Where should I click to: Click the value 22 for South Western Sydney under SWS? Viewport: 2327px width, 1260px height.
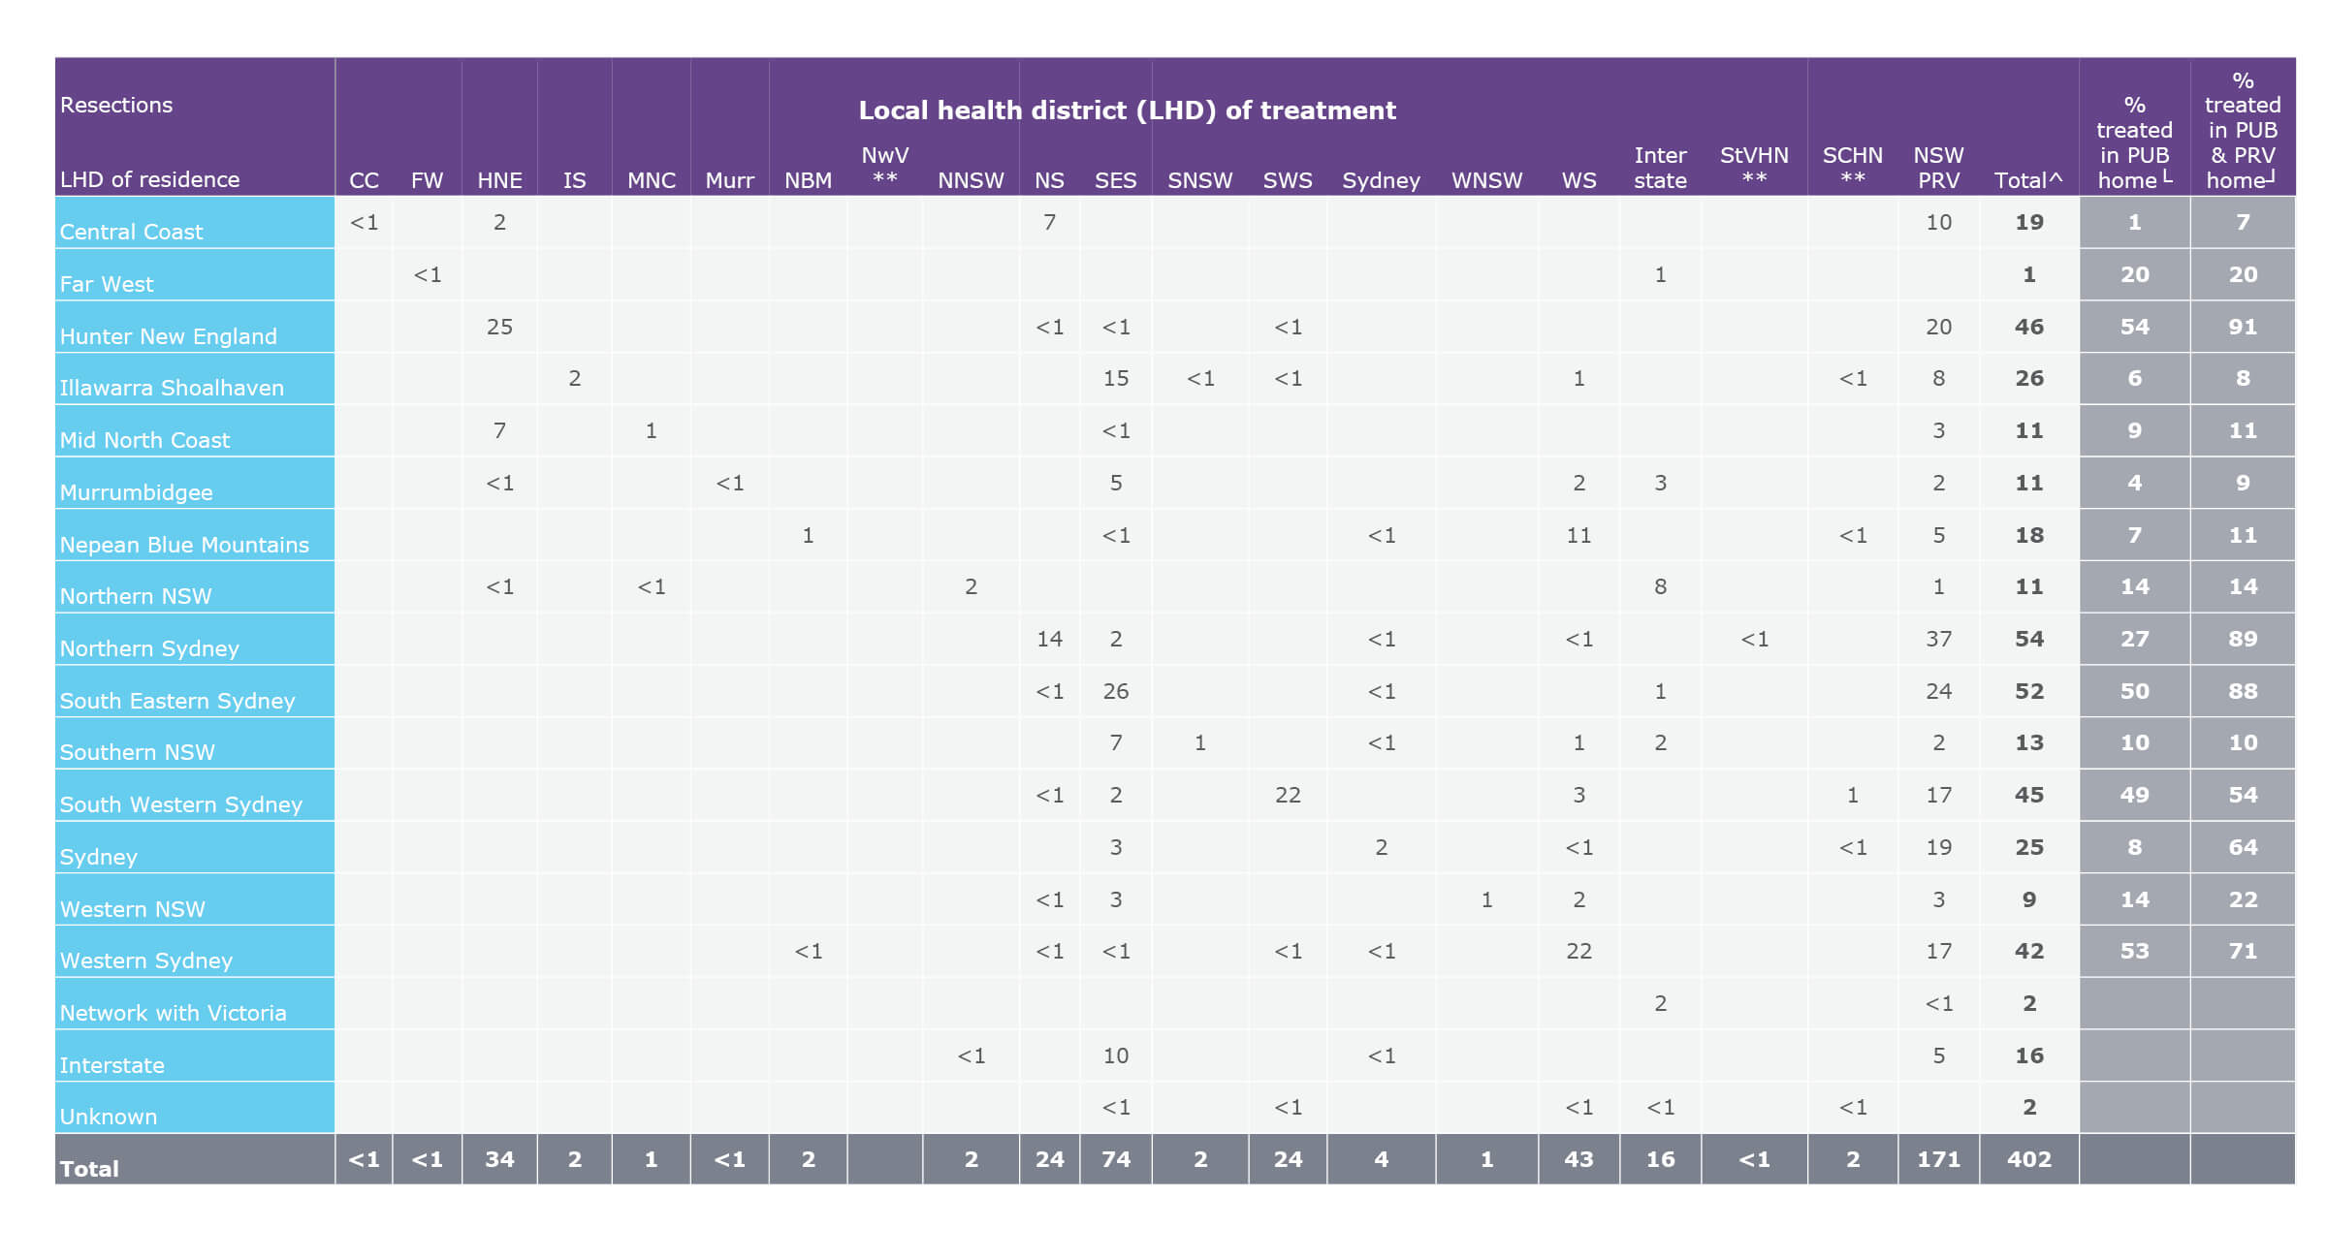1288,795
